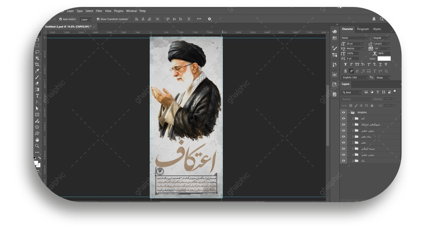Expand the بیان رهبر group

tap(353, 137)
